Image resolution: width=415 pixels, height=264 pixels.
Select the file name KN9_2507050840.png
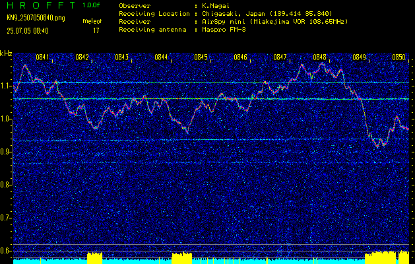click(x=36, y=18)
